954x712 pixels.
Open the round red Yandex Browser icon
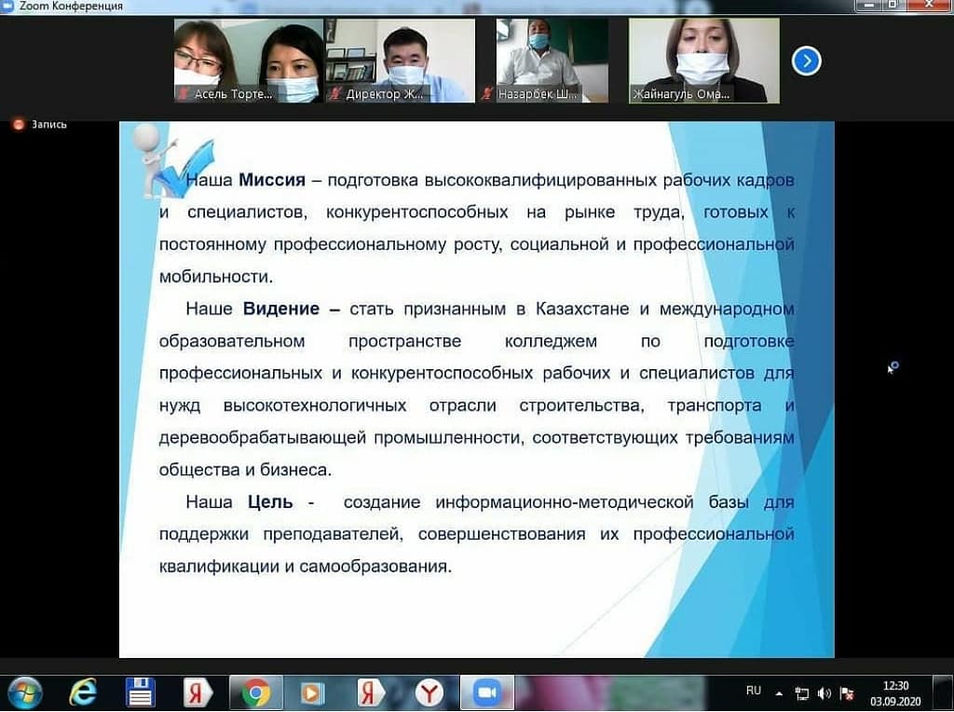coord(429,692)
